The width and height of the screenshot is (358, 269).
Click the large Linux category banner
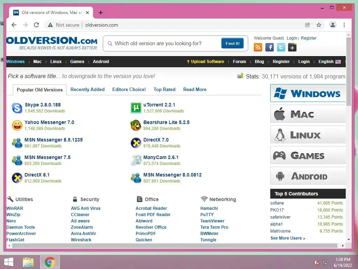click(308, 134)
